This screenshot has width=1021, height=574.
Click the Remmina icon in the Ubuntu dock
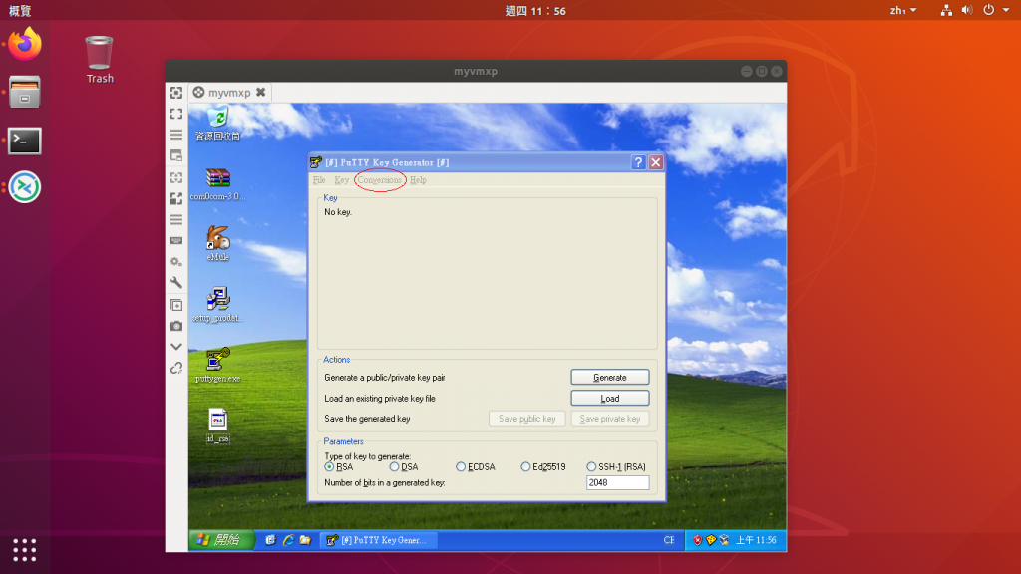(x=25, y=187)
